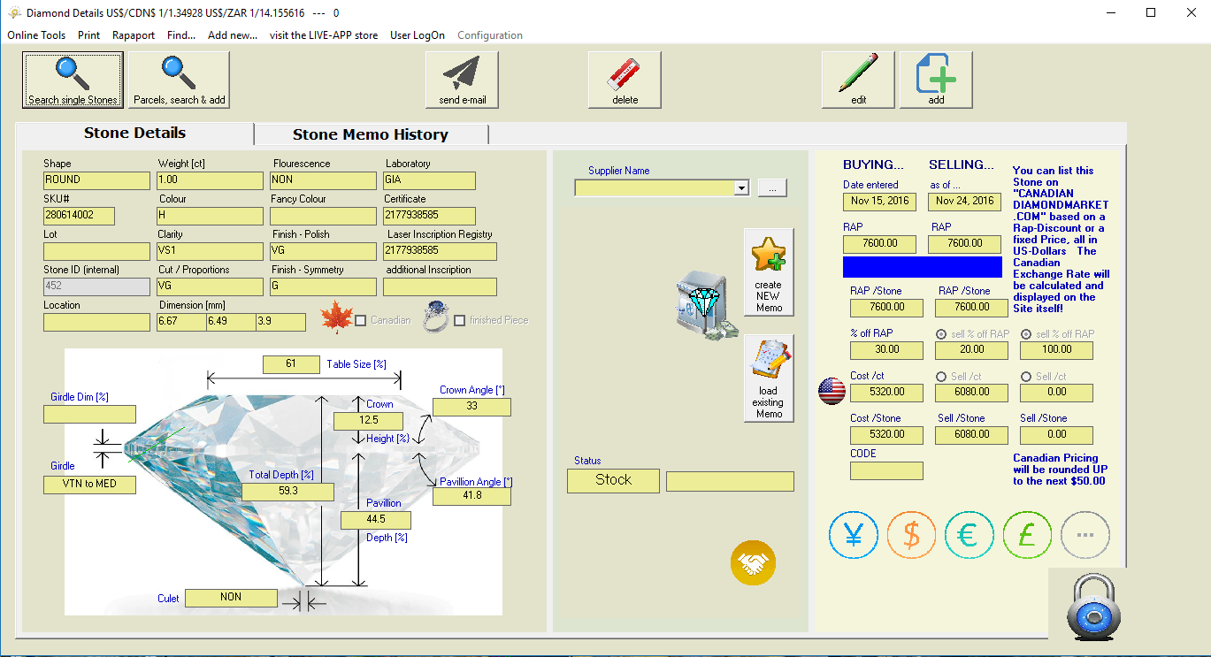This screenshot has width=1211, height=657.
Task: Click the load existing Memo clipboard icon
Action: [x=769, y=378]
